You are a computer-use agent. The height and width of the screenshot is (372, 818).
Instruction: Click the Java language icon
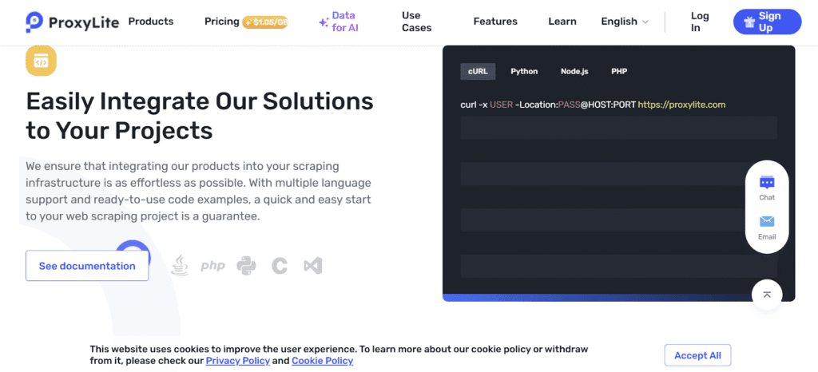point(180,266)
